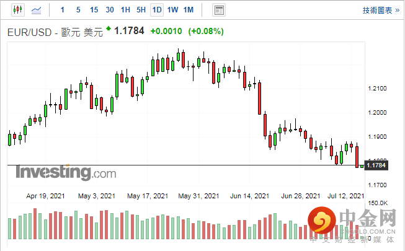This screenshot has width=405, height=251.
Task: Switch to the 15 minute interval
Action: click(94, 10)
